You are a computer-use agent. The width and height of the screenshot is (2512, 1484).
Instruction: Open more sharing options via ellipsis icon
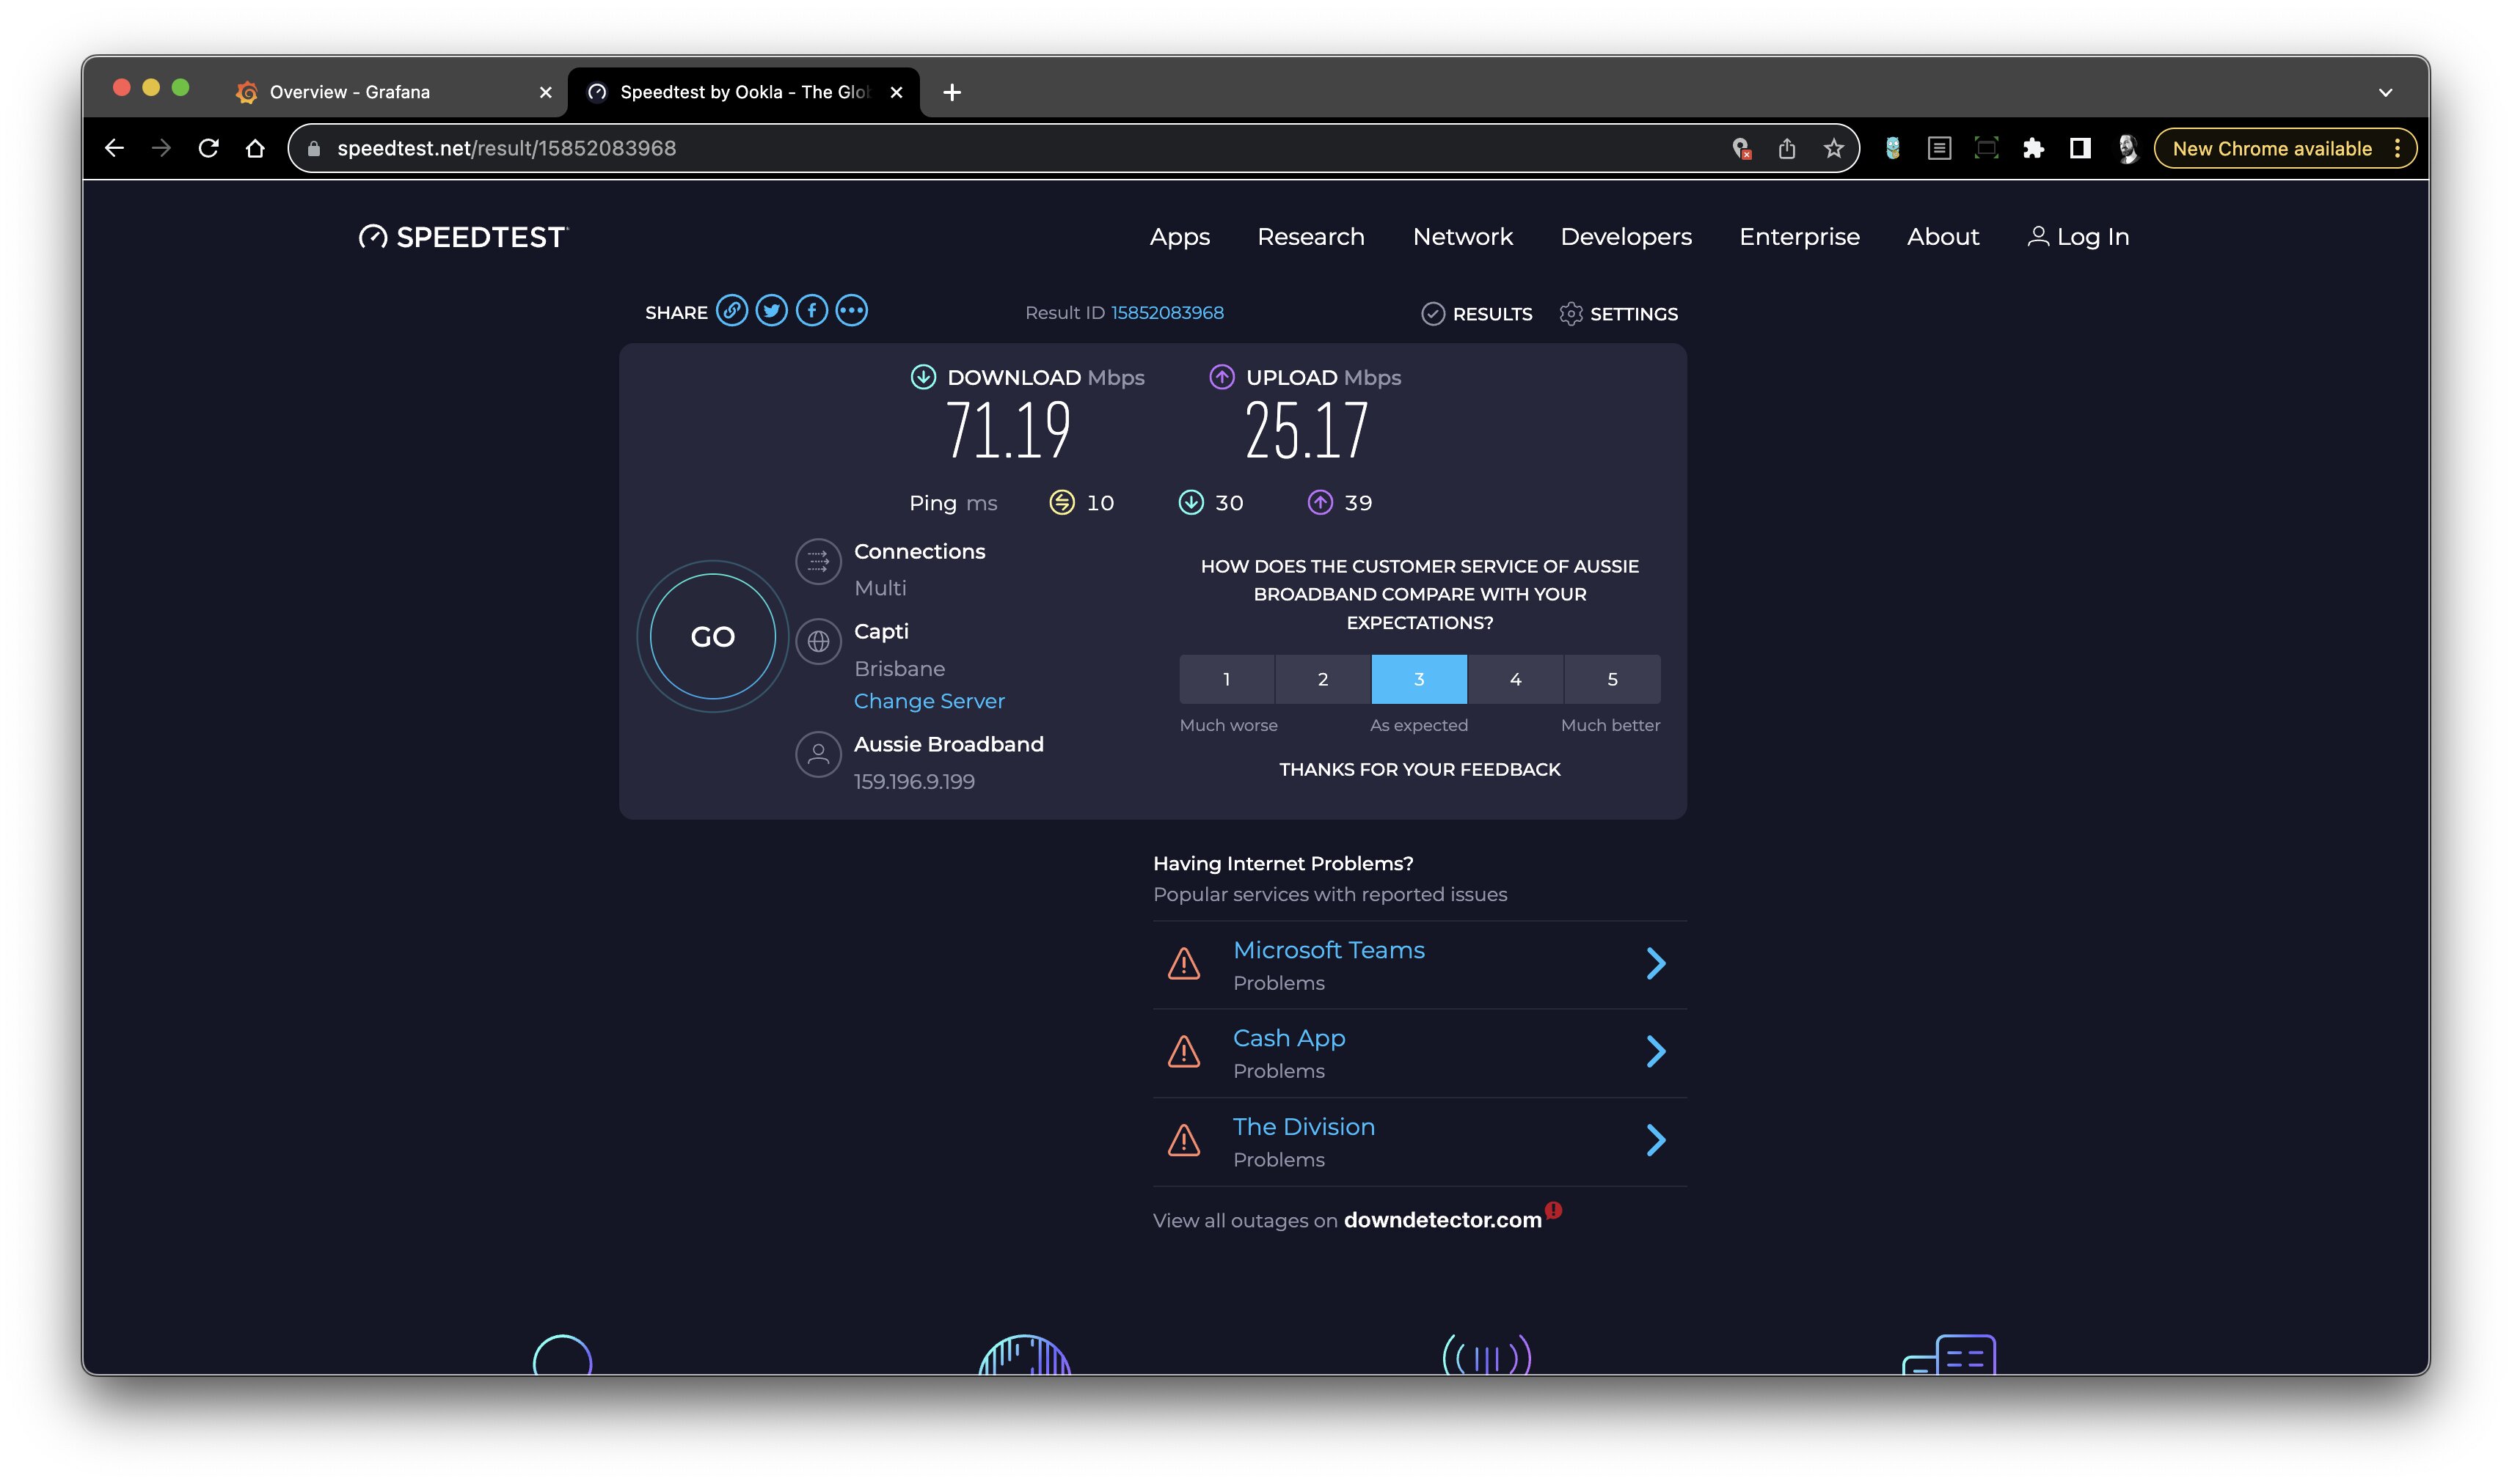[x=851, y=311]
